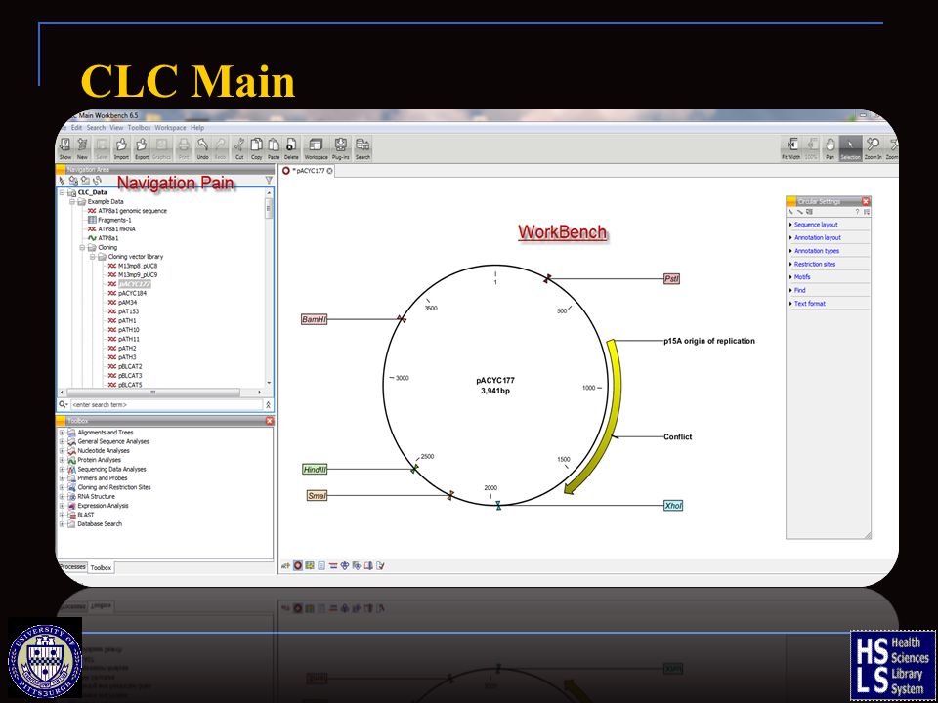The image size is (938, 703).
Task: Click the Import toolbar icon
Action: (121, 147)
